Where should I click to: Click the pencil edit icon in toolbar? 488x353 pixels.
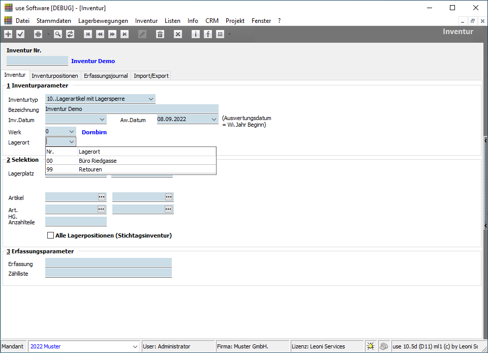pyautogui.click(x=142, y=34)
